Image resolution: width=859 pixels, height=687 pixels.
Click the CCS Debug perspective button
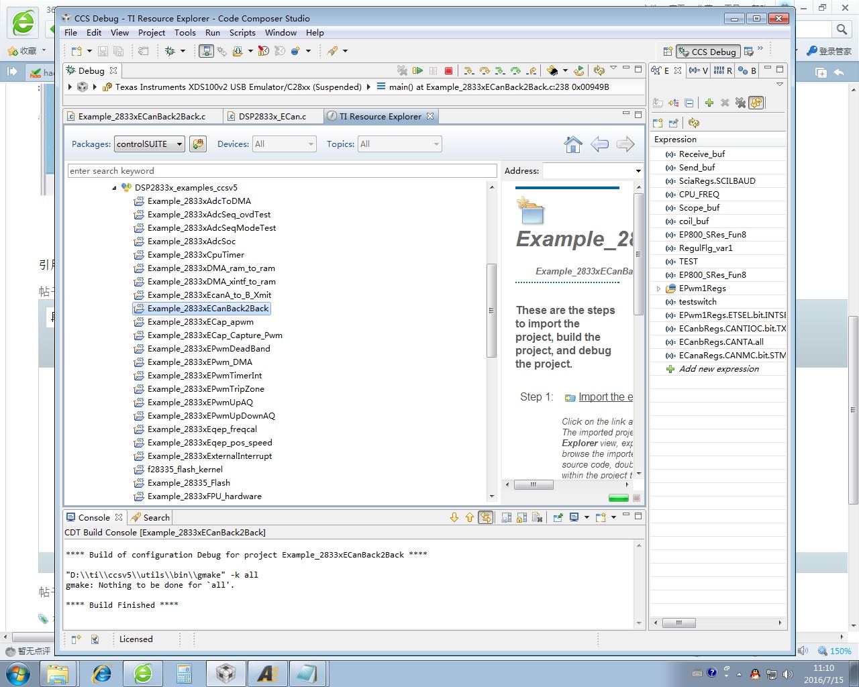pyautogui.click(x=707, y=52)
